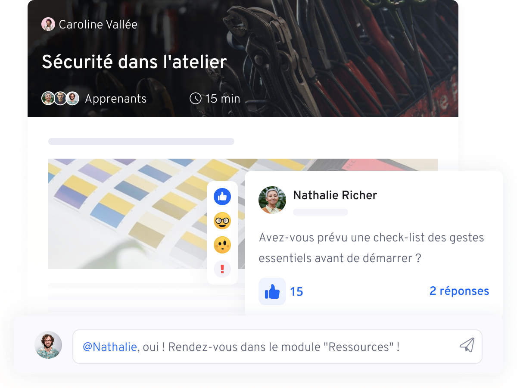
Task: Click the reply text input field
Action: tap(277, 347)
